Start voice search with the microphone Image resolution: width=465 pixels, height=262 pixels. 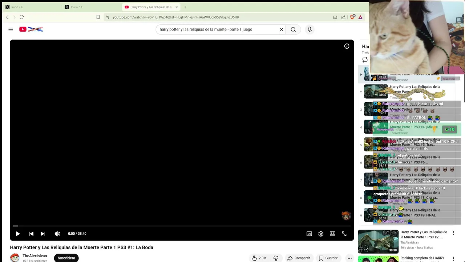tap(310, 29)
